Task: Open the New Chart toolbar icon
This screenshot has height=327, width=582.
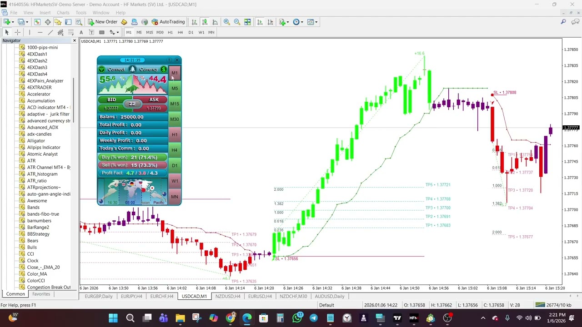Action: [x=7, y=22]
